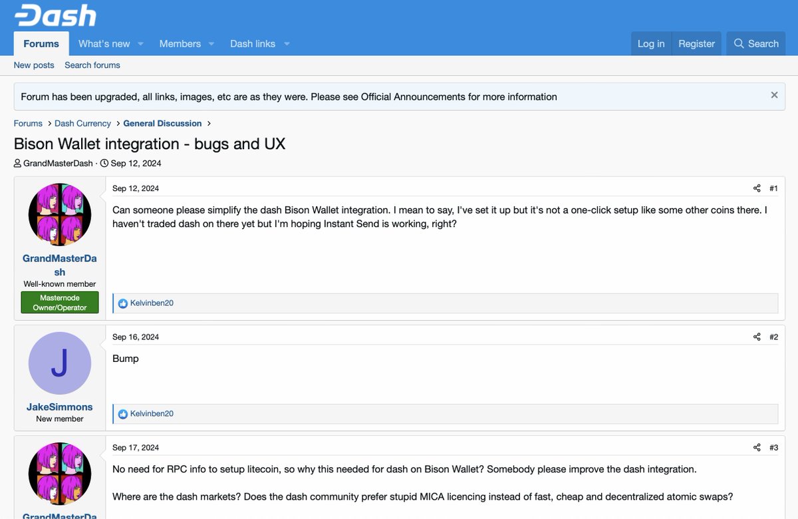Open JakeSimmons username link
Image resolution: width=798 pixels, height=519 pixels.
(x=60, y=407)
